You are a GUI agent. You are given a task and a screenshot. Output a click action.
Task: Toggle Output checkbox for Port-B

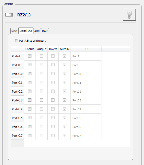(x=41, y=65)
